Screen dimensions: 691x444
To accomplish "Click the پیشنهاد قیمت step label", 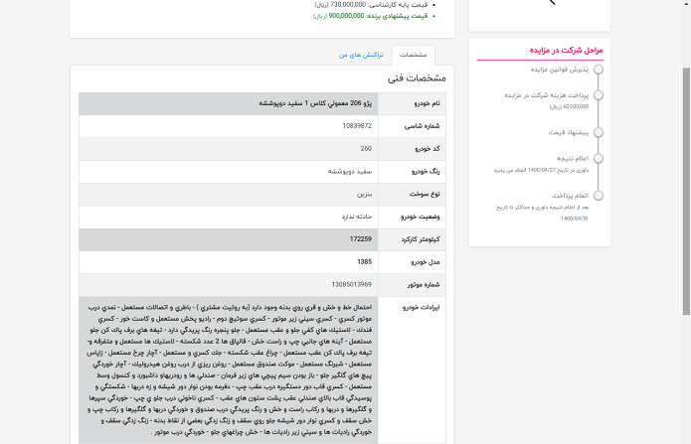I will tap(569, 131).
